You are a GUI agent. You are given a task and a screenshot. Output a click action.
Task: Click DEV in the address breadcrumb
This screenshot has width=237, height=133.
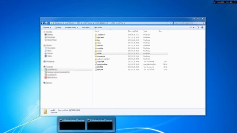79,23
